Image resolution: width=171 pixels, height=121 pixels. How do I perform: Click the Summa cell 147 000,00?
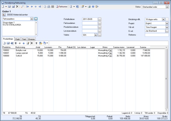(143, 56)
